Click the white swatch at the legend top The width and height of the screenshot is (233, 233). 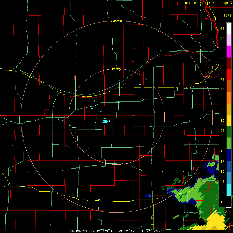(x=229, y=28)
